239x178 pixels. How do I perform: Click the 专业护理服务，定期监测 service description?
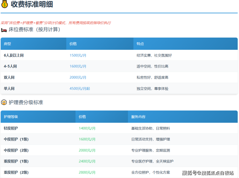[x=150, y=150]
